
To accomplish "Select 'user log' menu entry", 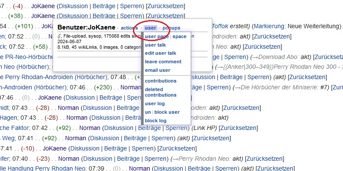I will 155,103.
